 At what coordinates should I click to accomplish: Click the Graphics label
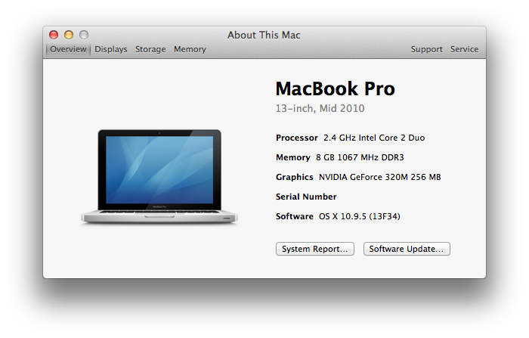coord(295,177)
